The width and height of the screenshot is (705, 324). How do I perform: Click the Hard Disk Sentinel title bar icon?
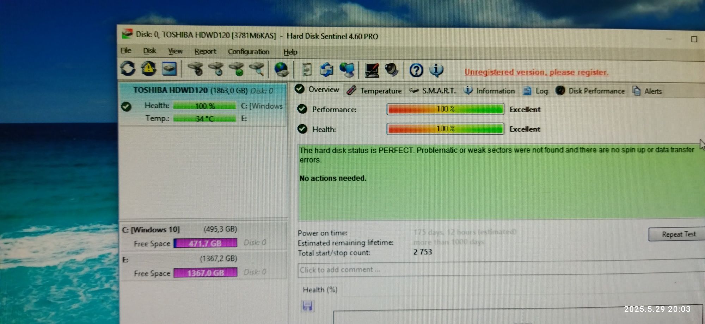click(x=127, y=34)
